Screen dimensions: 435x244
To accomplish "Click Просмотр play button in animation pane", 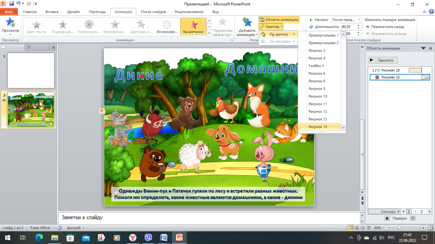I will [383, 60].
